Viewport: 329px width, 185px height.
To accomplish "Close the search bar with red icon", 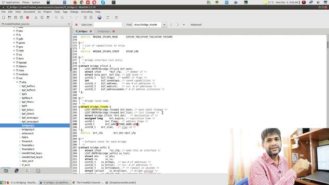I will point(77,25).
